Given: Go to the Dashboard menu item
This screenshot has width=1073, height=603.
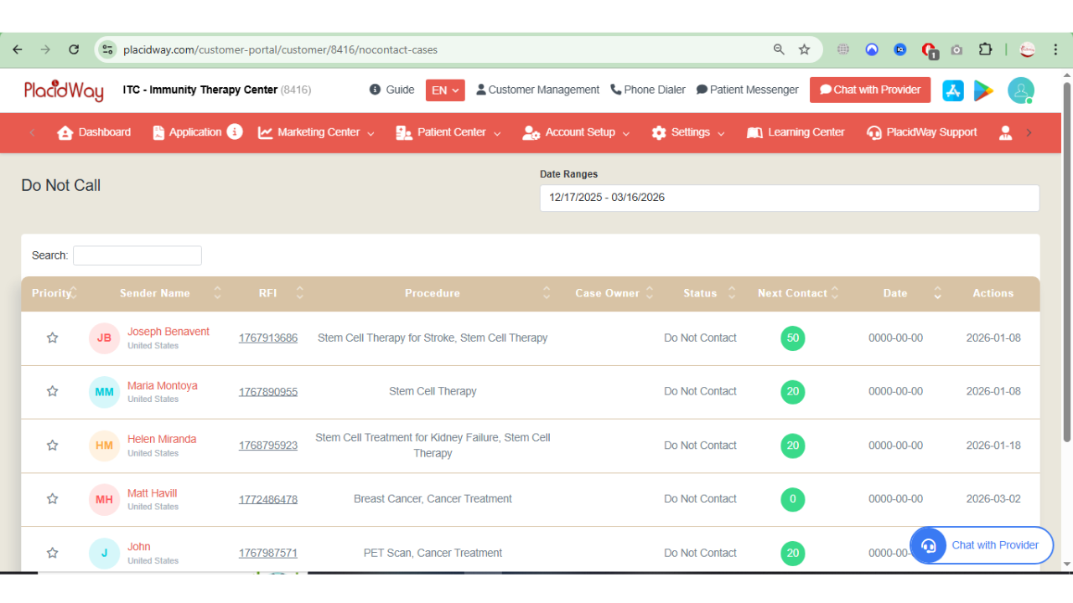Looking at the screenshot, I should (94, 132).
